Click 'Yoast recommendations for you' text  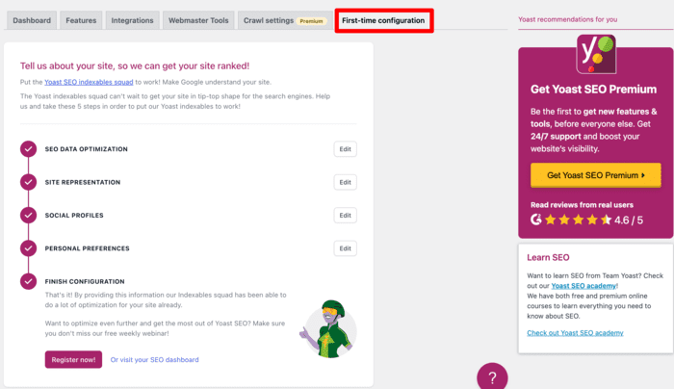coord(567,19)
